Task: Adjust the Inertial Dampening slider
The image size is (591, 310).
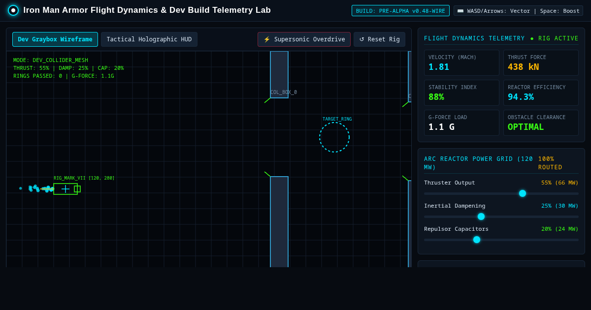Action: coord(501,217)
